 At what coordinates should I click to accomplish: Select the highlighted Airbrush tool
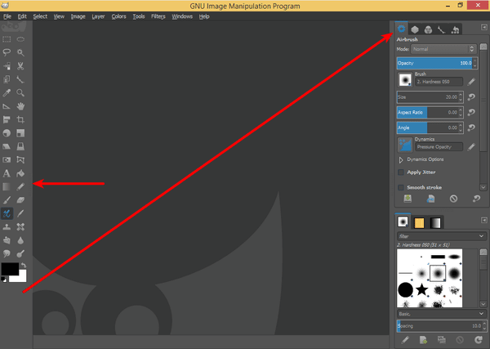pyautogui.click(x=7, y=213)
